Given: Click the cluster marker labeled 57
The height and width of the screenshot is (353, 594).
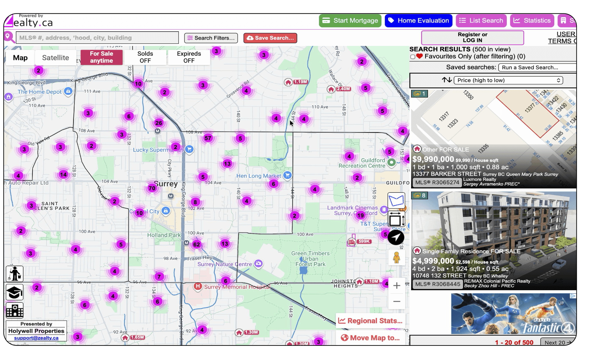Looking at the screenshot, I should pyautogui.click(x=208, y=138).
